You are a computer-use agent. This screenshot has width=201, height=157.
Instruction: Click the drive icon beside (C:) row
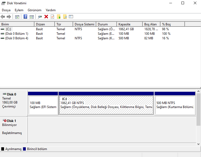coord(2,29)
